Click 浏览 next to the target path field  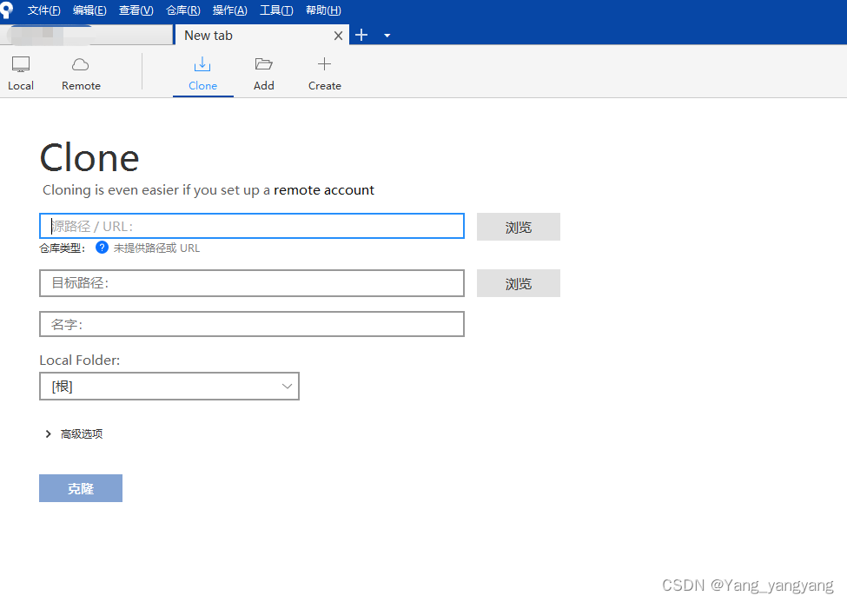[x=518, y=282]
